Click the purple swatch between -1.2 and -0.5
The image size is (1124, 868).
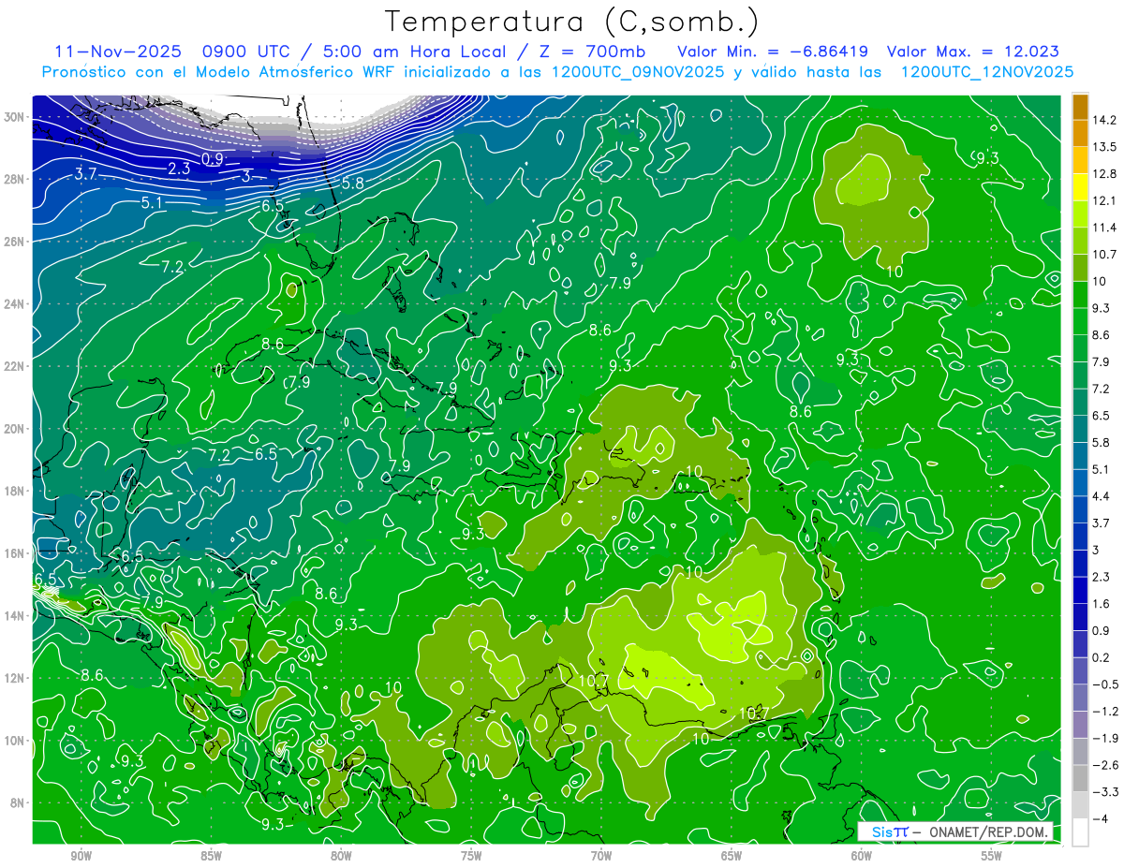pyautogui.click(x=1080, y=698)
